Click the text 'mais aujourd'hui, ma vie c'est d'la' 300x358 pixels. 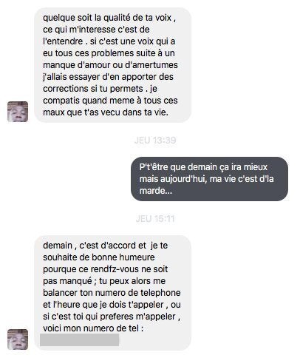pos(207,179)
